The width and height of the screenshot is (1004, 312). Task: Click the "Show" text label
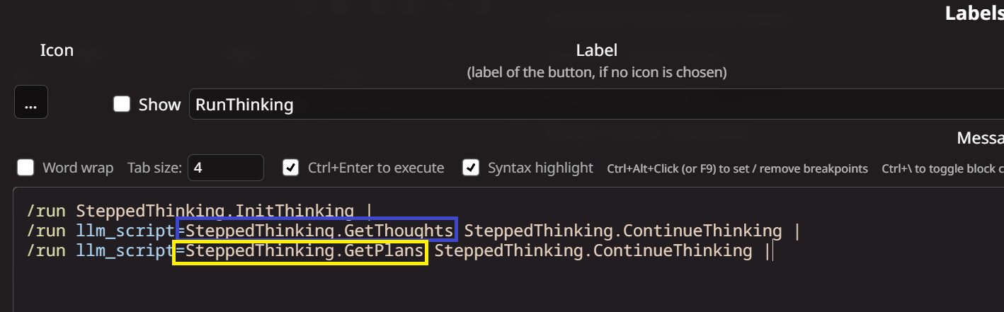pyautogui.click(x=159, y=105)
